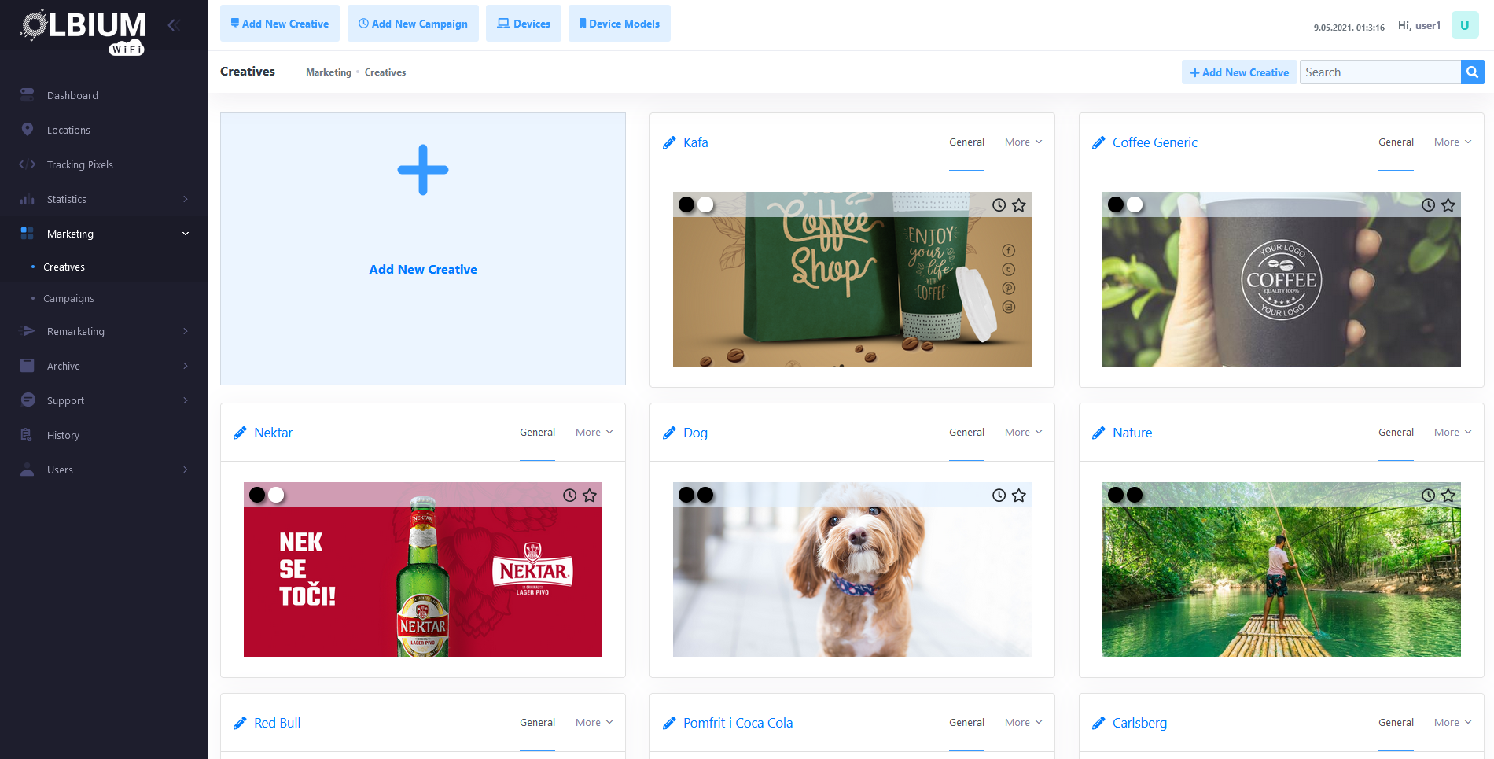
Task: Toggle the white status dot on Nektar
Action: click(276, 495)
